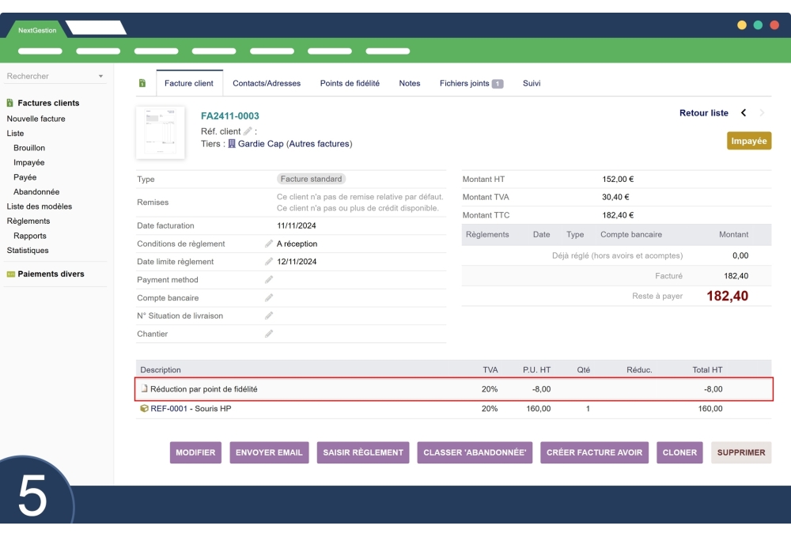The image size is (791, 537).
Task: Click pencil icon next to Compte bancaire
Action: coord(269,298)
